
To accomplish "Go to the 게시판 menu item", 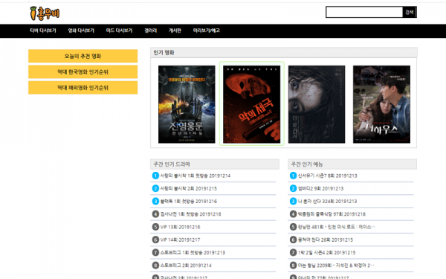I will [x=175, y=31].
